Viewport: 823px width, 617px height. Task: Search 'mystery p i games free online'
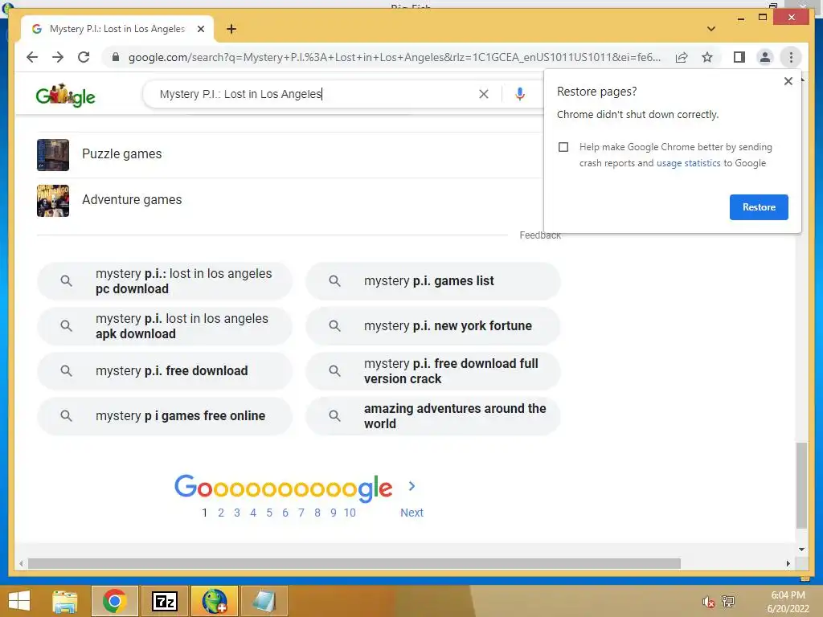click(164, 416)
